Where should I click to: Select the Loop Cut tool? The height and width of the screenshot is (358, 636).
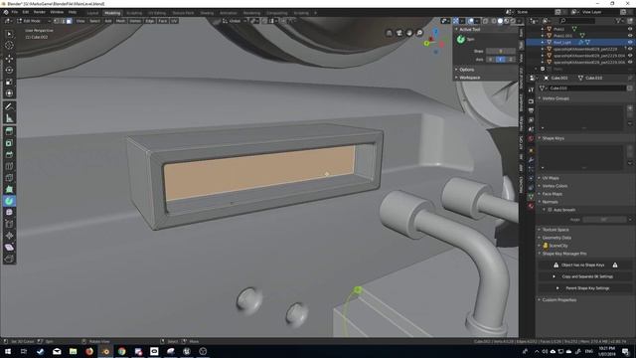(x=9, y=166)
